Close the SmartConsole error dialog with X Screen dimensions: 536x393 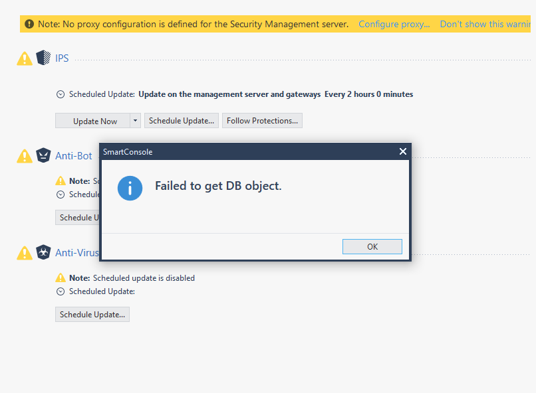pyautogui.click(x=402, y=152)
